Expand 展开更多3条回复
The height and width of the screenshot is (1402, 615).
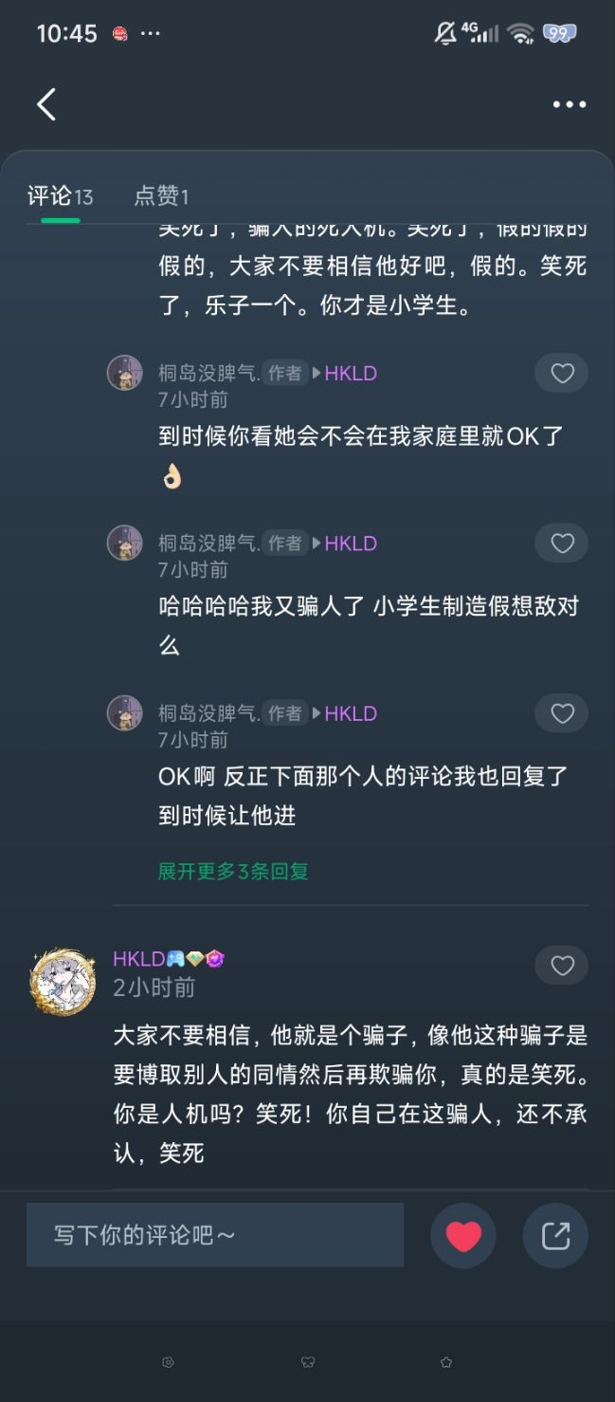(233, 871)
